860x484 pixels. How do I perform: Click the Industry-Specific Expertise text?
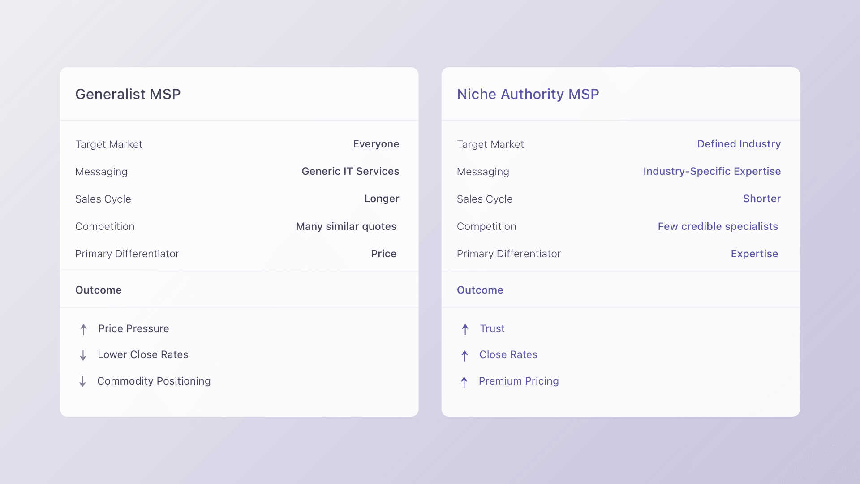click(712, 171)
